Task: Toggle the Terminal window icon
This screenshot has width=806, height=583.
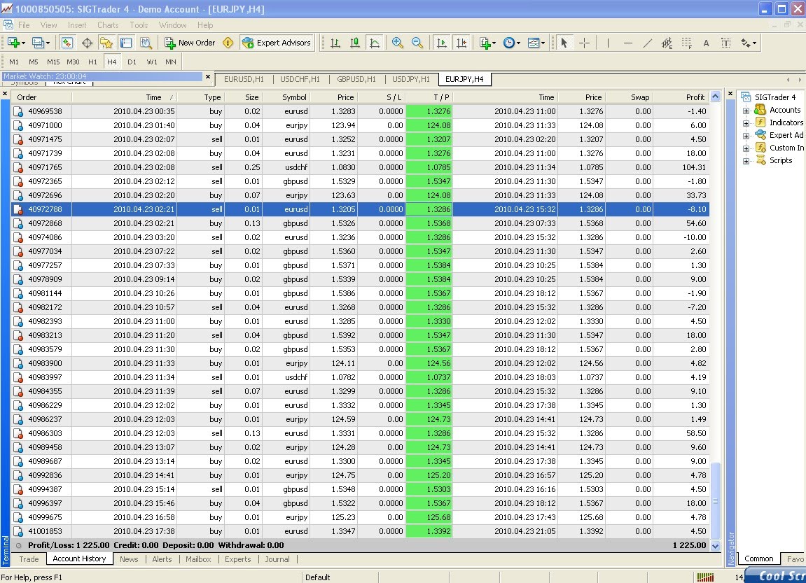Action: [x=126, y=43]
